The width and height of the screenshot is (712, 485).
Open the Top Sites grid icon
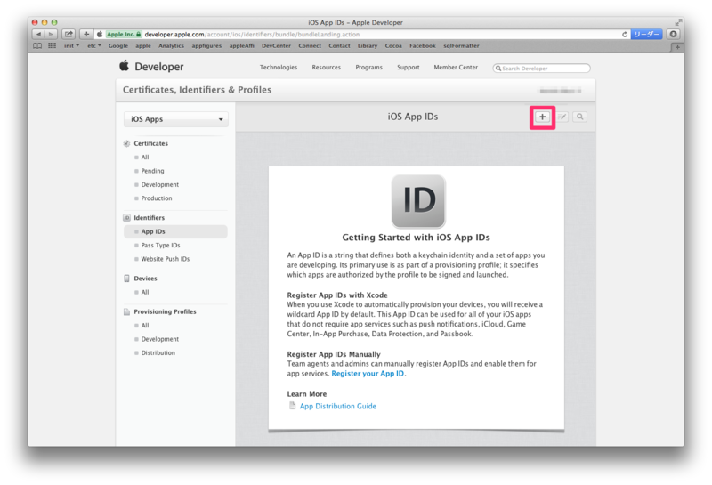53,46
